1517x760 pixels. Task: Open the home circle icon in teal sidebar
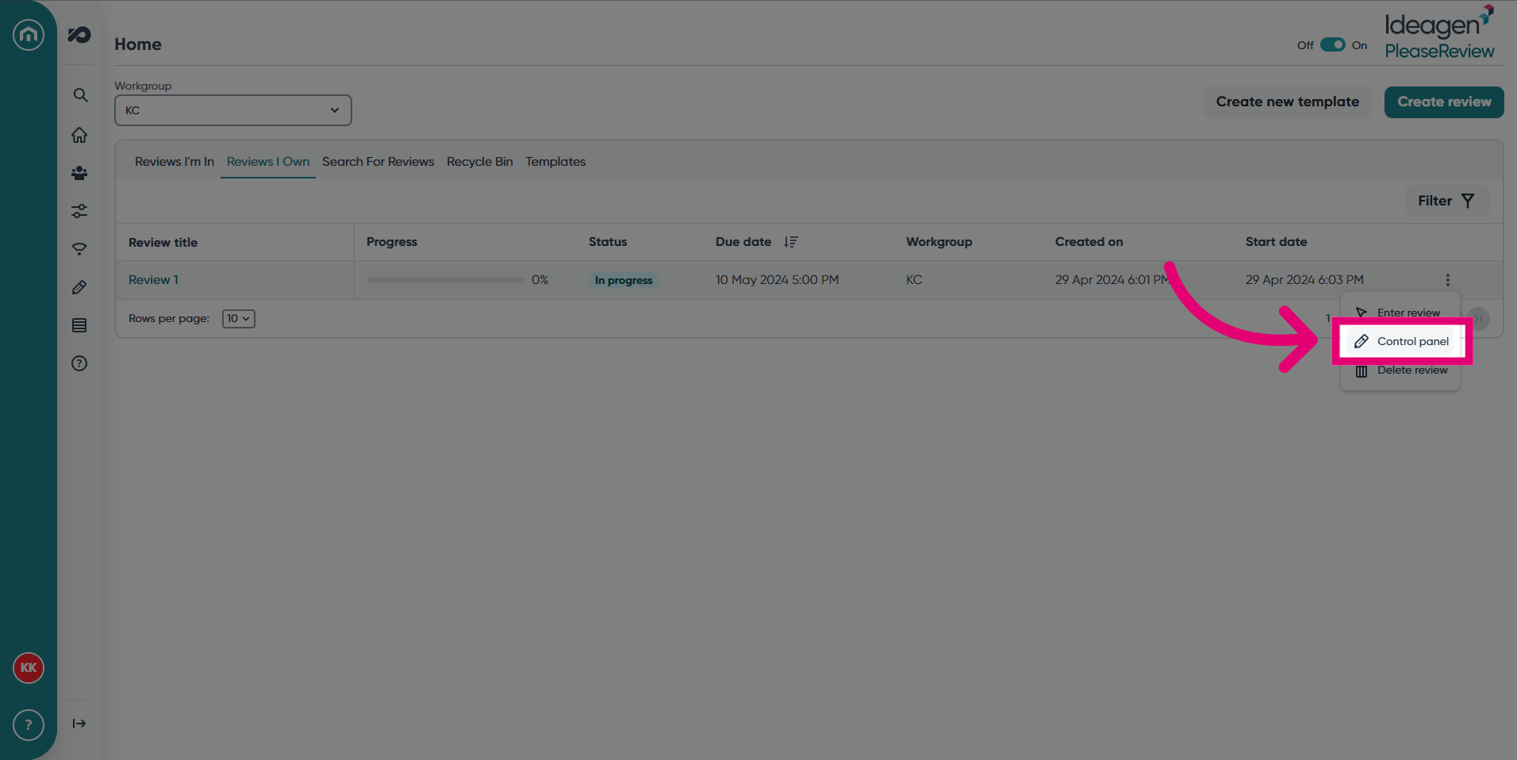(x=29, y=34)
